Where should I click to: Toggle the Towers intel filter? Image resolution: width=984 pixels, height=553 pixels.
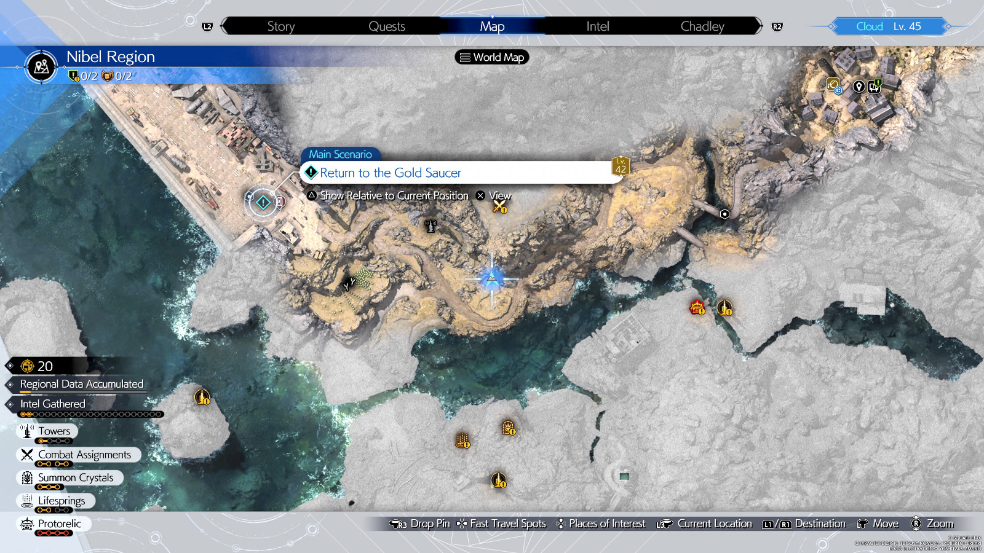tap(48, 431)
